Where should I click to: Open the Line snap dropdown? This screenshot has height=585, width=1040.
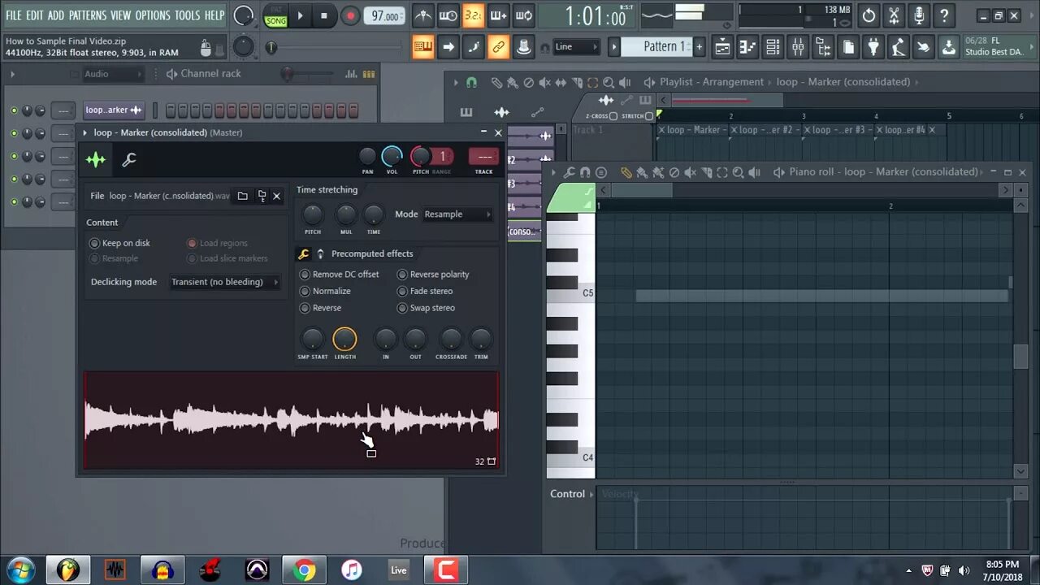[x=577, y=47]
